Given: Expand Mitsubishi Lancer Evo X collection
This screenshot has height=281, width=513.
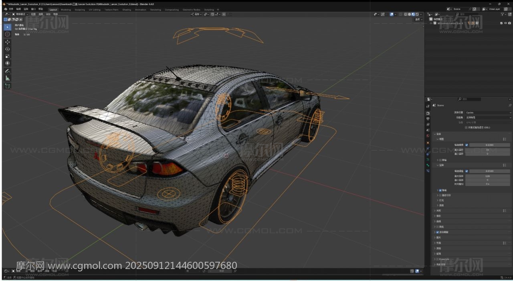Looking at the screenshot, I should (x=431, y=23).
